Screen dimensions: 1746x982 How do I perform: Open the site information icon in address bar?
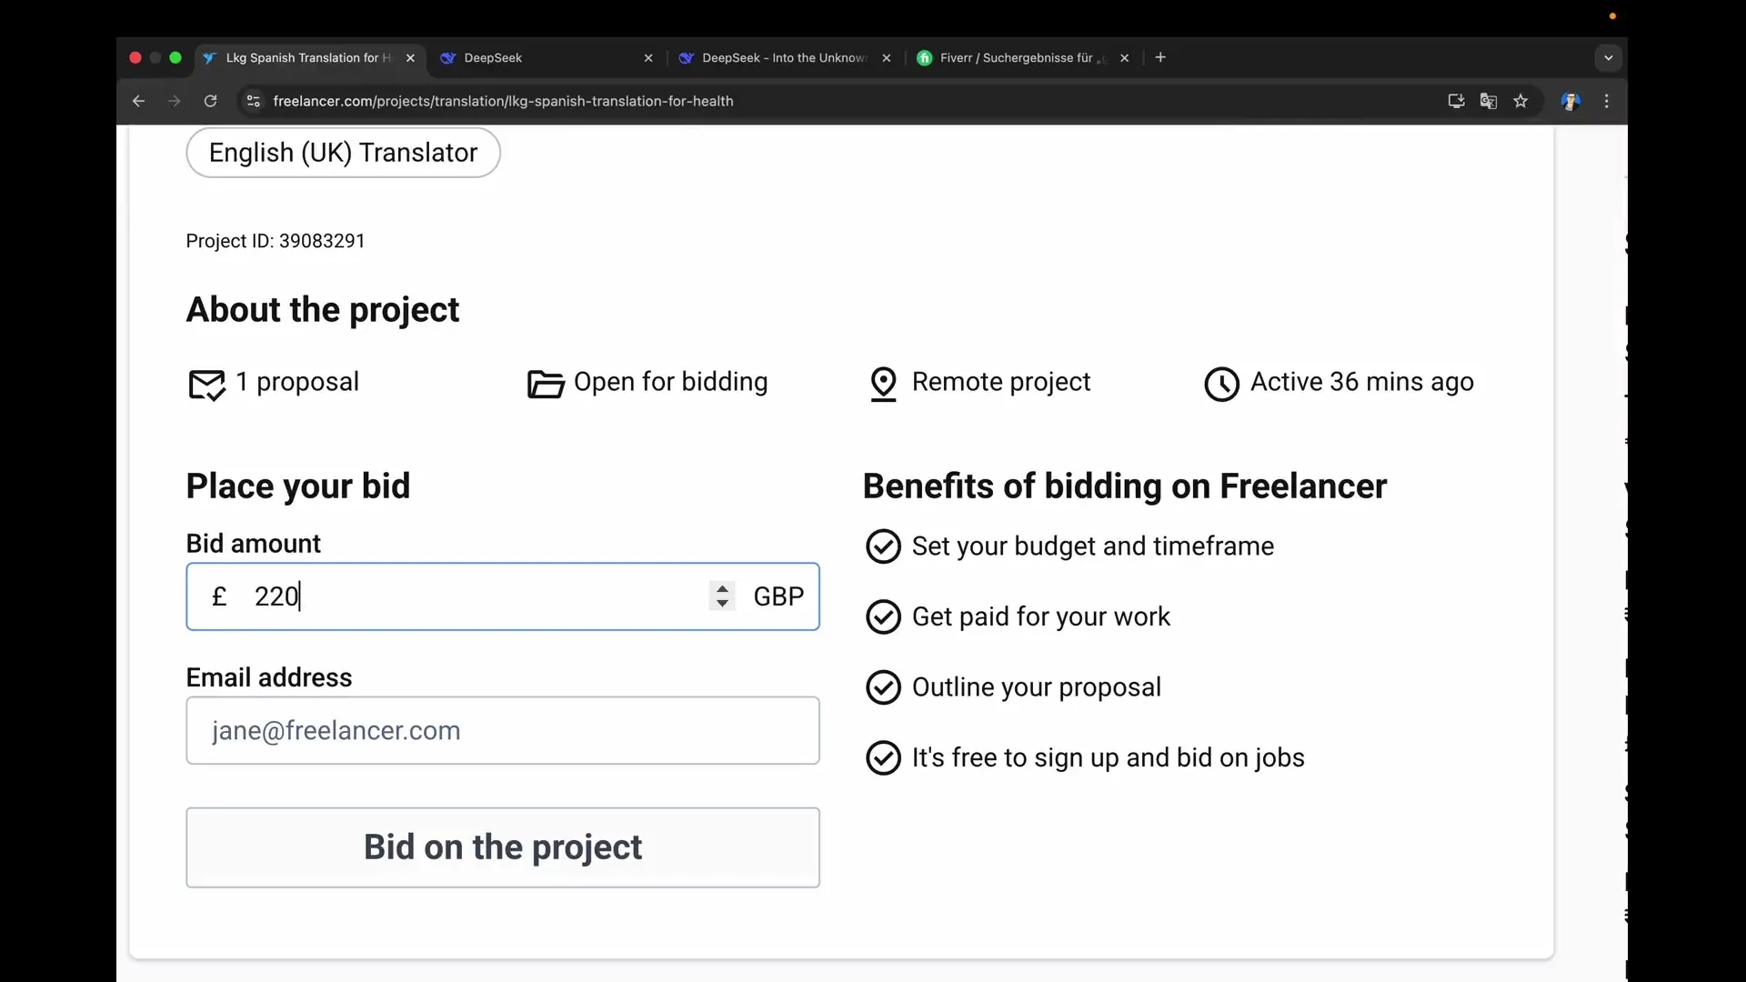(254, 101)
